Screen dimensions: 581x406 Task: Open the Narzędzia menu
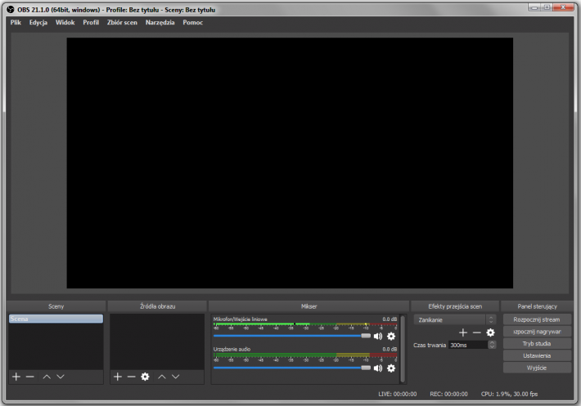point(160,22)
